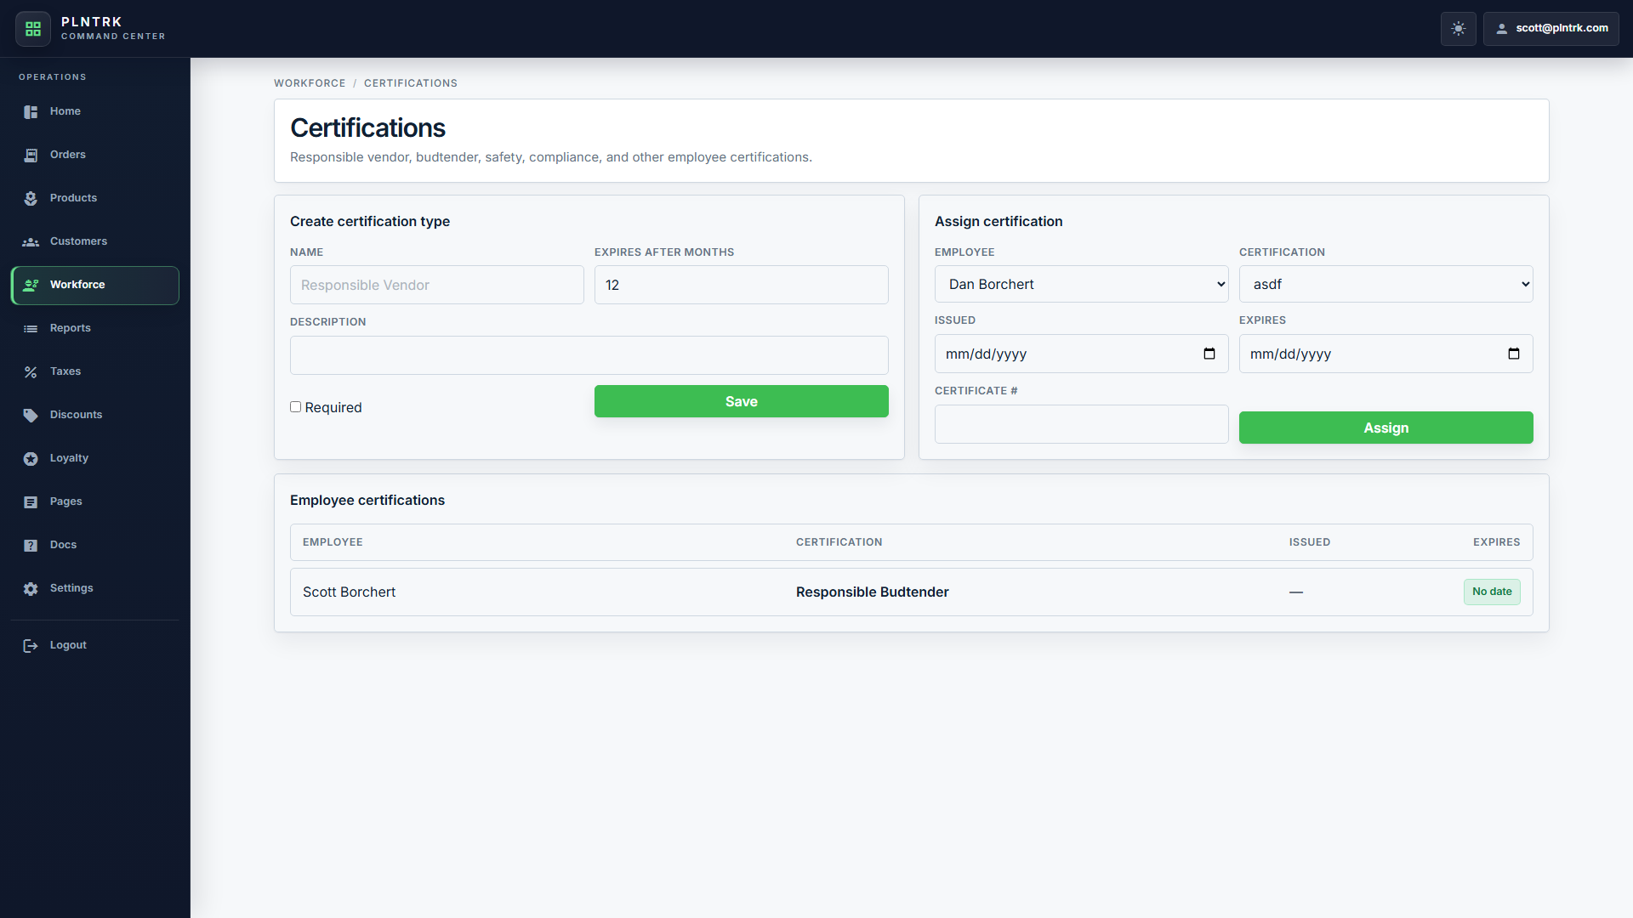
Task: Click the No date expiry badge
Action: [1492, 592]
